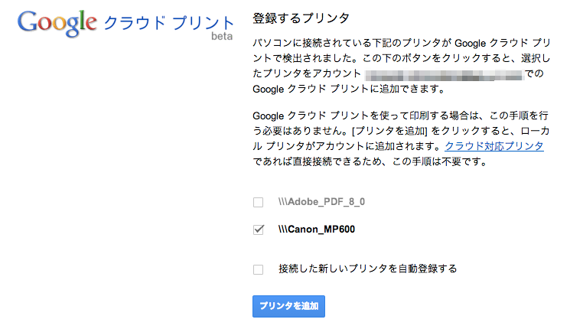
Task: Click the \\Adobe_PDF_8_0 printer name label
Action: [x=321, y=202]
